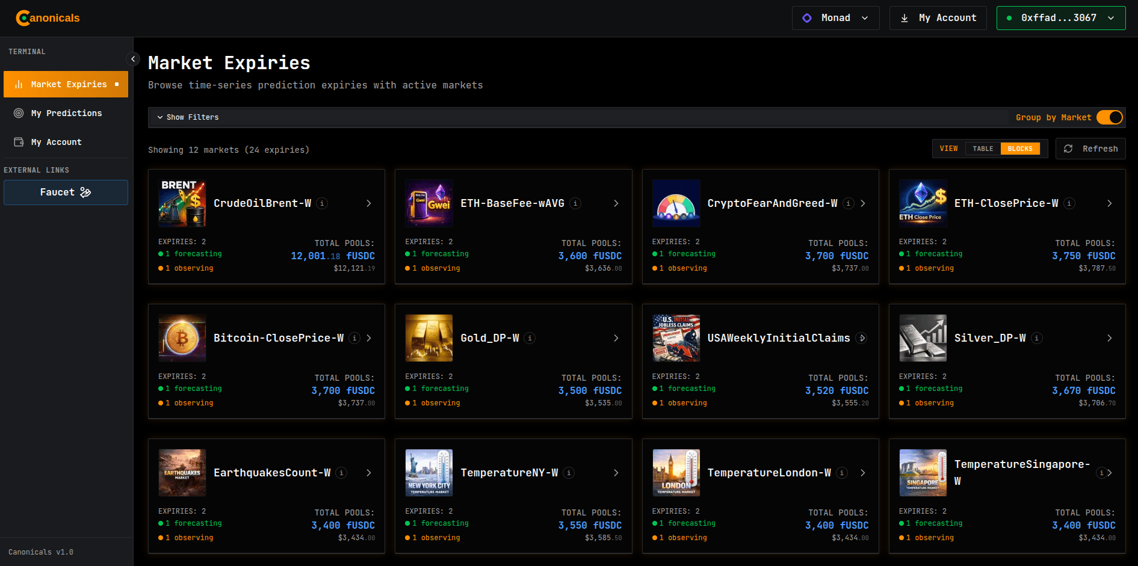The image size is (1138, 566).
Task: Click the Canonicals logo
Action: pyautogui.click(x=47, y=17)
